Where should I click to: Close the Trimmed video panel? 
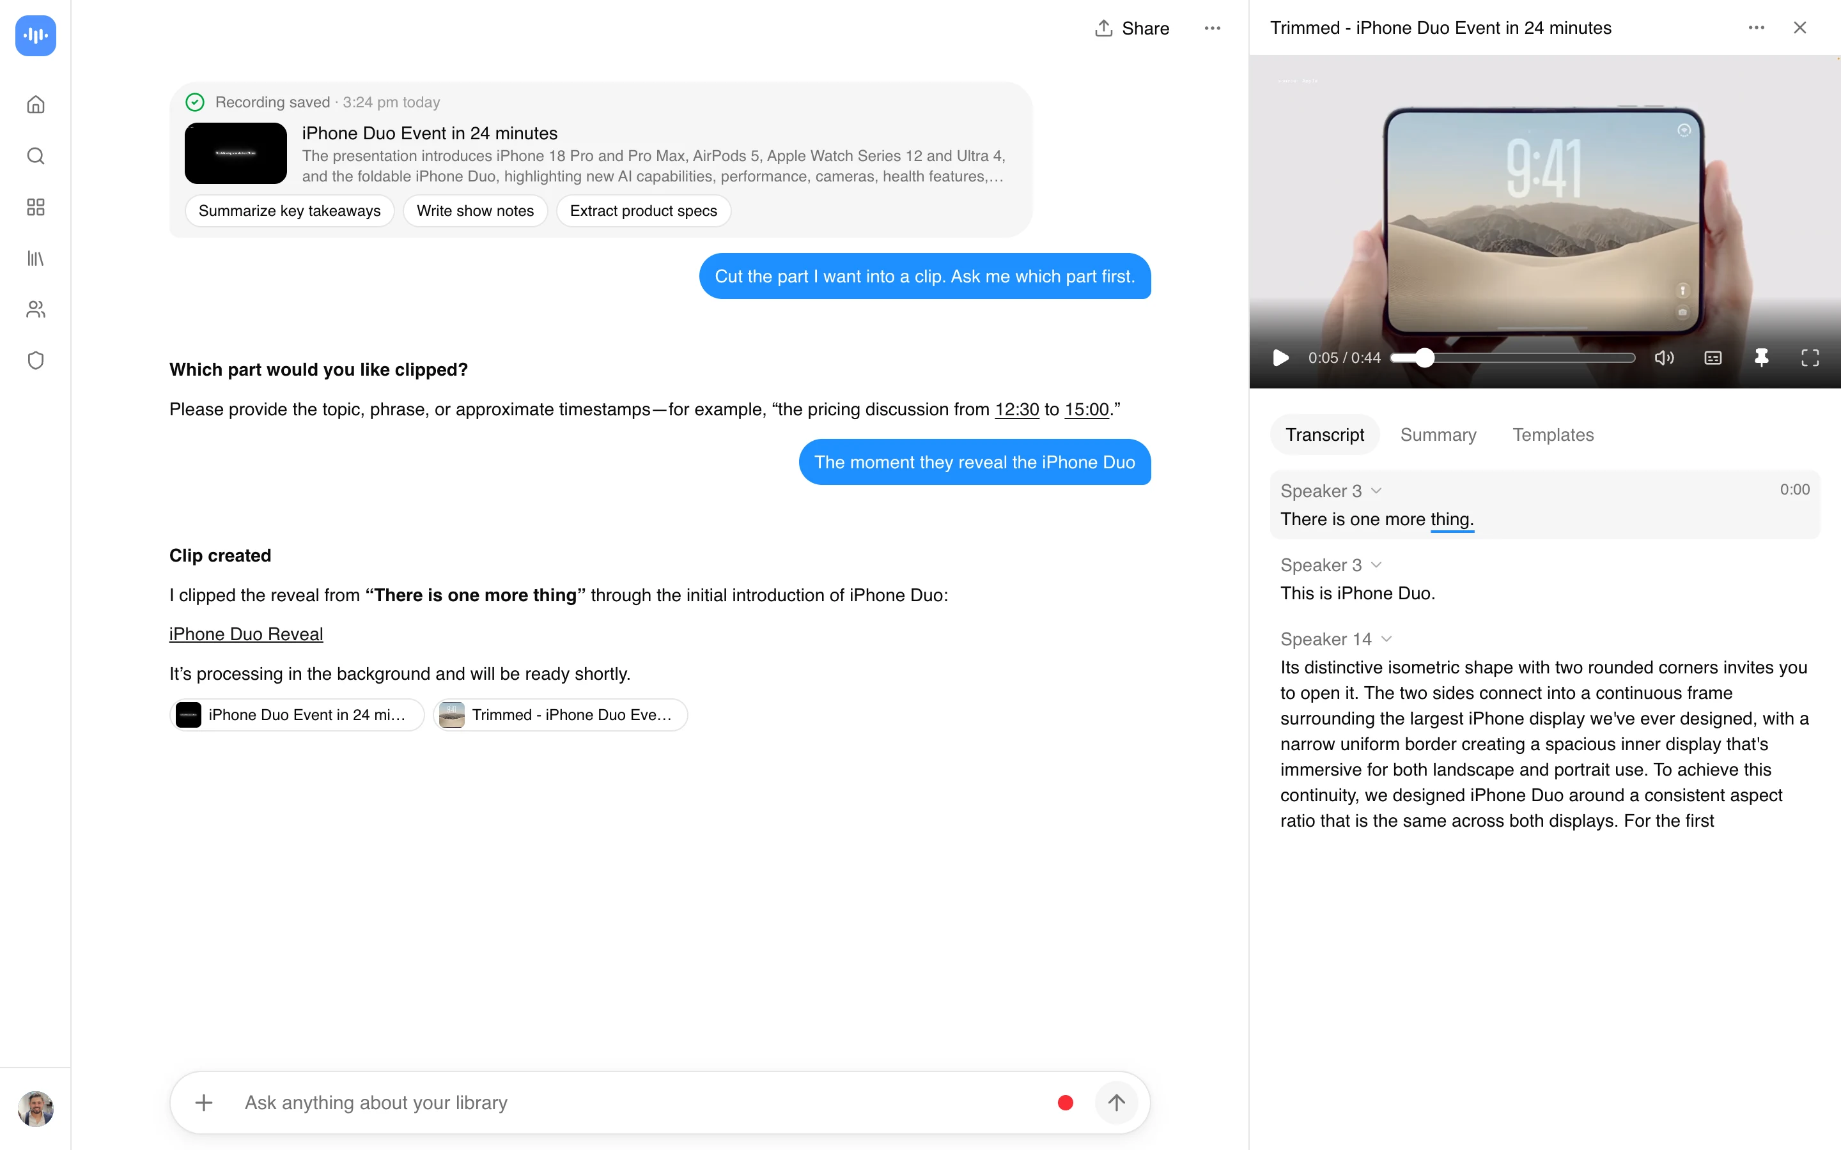1800,27
